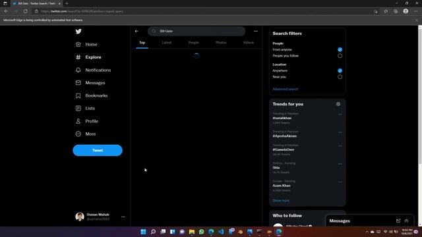Select the Near you location option

point(340,77)
